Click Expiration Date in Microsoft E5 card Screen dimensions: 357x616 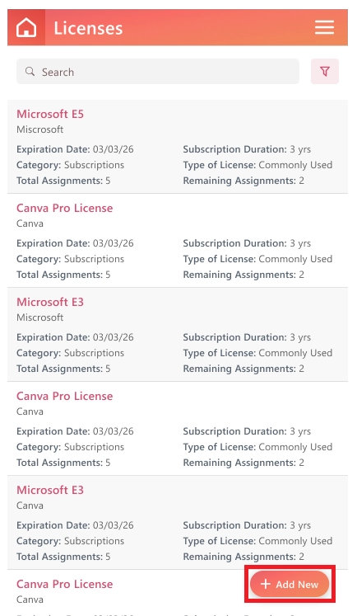click(x=75, y=149)
